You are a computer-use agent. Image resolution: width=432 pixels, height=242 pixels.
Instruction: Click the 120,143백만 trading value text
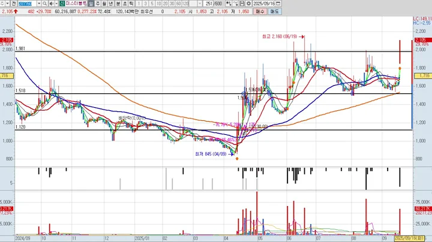tap(127, 11)
